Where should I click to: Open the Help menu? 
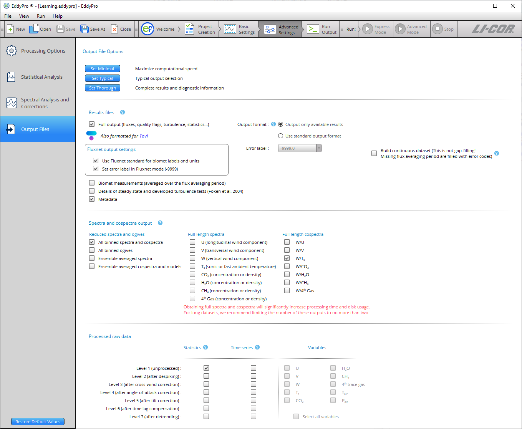coord(58,16)
